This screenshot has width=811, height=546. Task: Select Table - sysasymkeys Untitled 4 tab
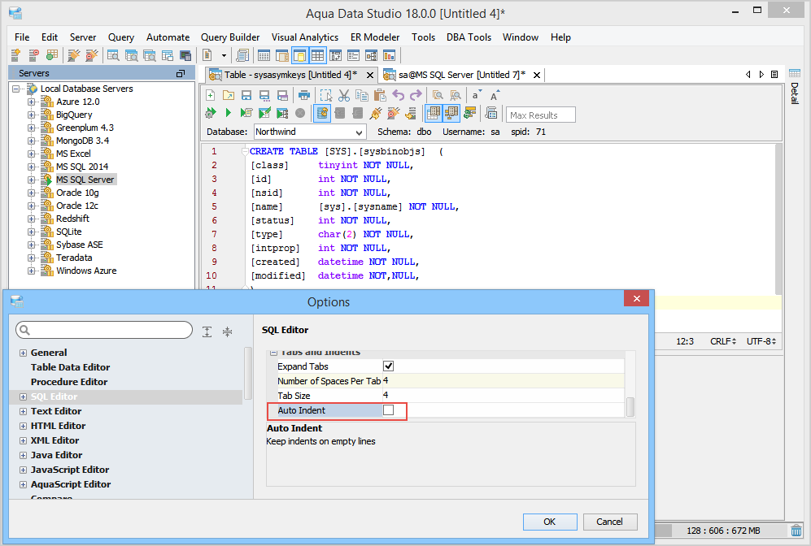[290, 75]
